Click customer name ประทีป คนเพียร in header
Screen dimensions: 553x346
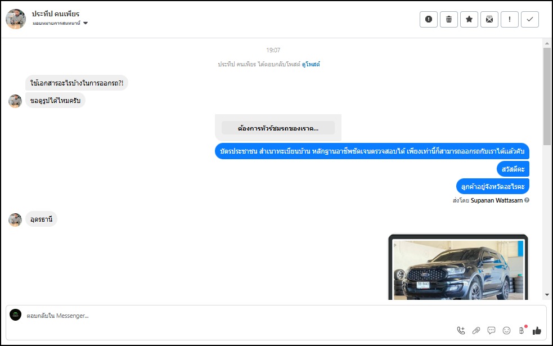click(x=56, y=14)
